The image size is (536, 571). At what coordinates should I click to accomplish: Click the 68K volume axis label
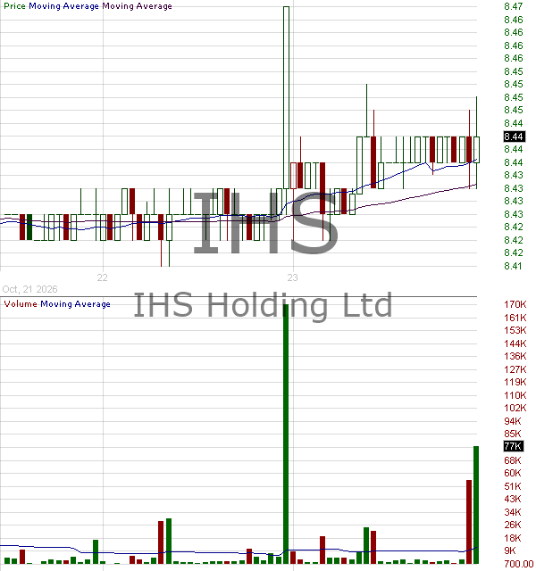pos(513,460)
